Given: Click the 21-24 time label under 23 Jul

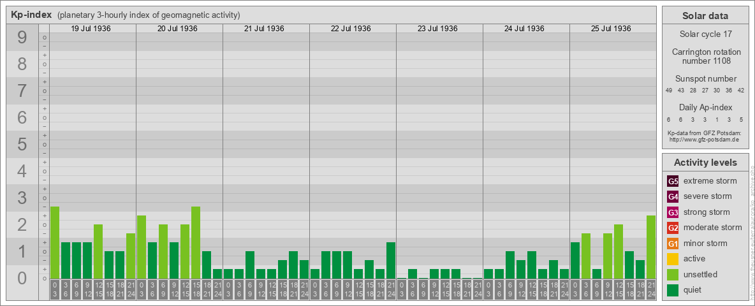Looking at the screenshot, I should [x=477, y=290].
